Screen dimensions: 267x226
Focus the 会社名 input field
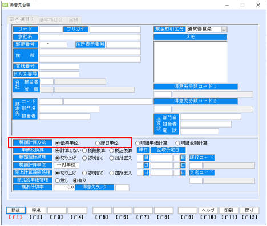click(x=90, y=37)
